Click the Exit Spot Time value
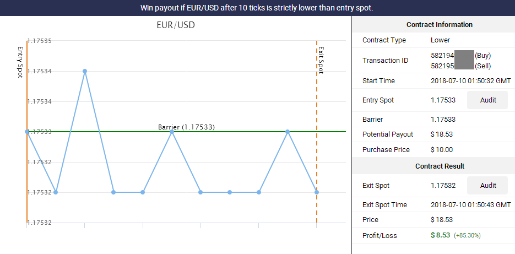Viewport: 515px width, 254px height. (x=470, y=205)
